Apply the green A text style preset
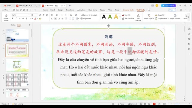 pyautogui.click(x=110, y=16)
